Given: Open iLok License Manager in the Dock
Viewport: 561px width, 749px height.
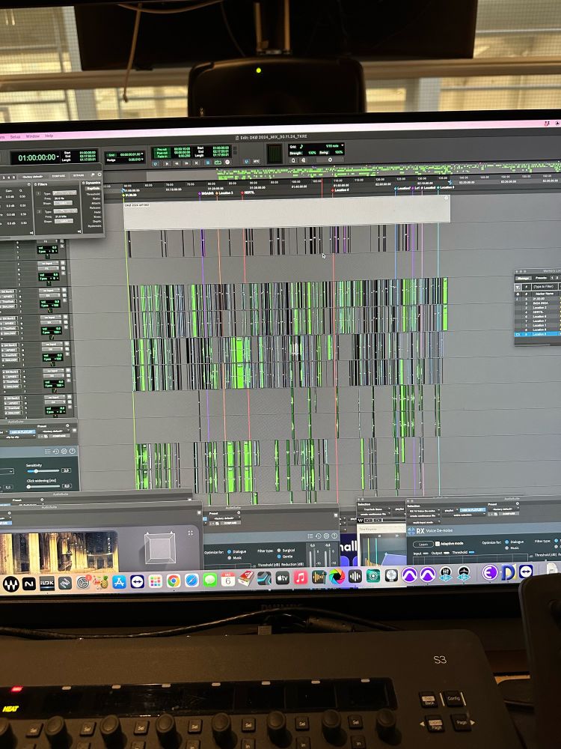Looking at the screenshot, I should pos(46,583).
